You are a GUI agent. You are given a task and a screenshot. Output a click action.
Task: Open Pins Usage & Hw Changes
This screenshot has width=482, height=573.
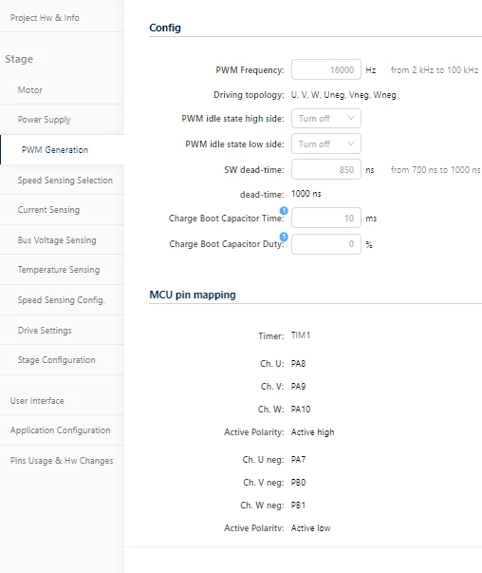tap(62, 461)
